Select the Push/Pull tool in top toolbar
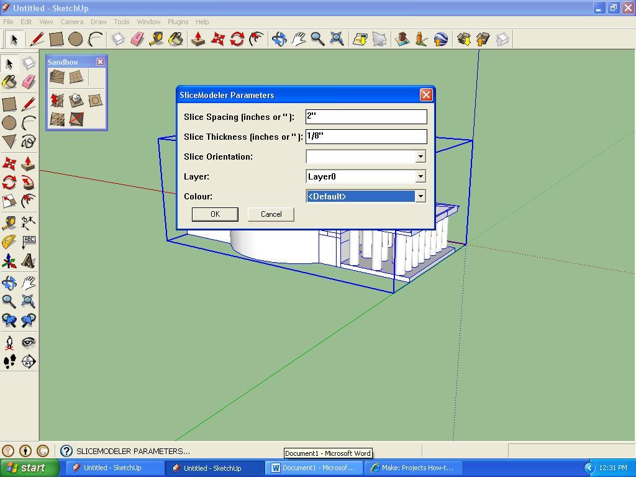636x477 pixels. click(x=198, y=39)
